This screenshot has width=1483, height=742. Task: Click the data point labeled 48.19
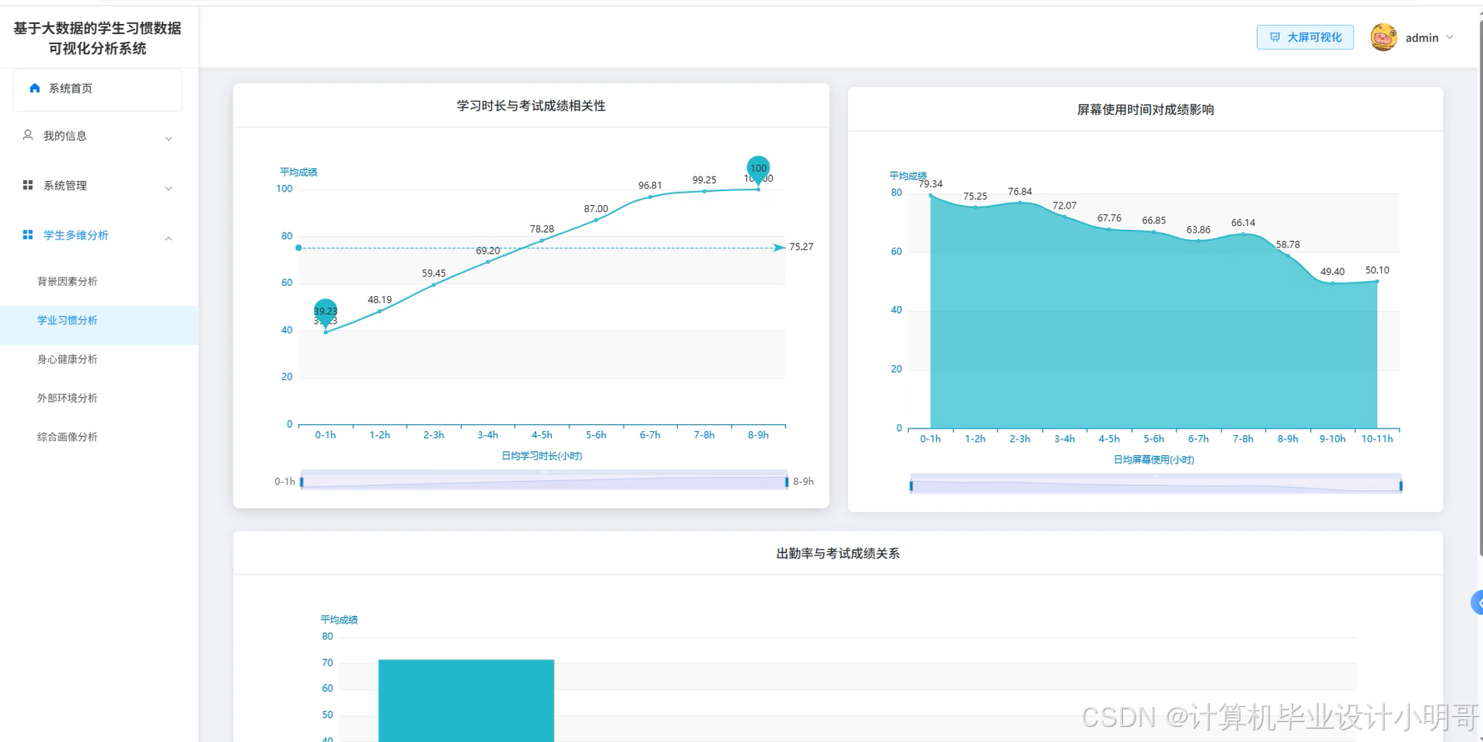pos(379,311)
